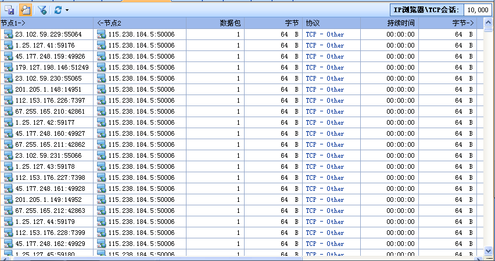
Task: Click the export/save list toolbar icon
Action: coord(9,10)
